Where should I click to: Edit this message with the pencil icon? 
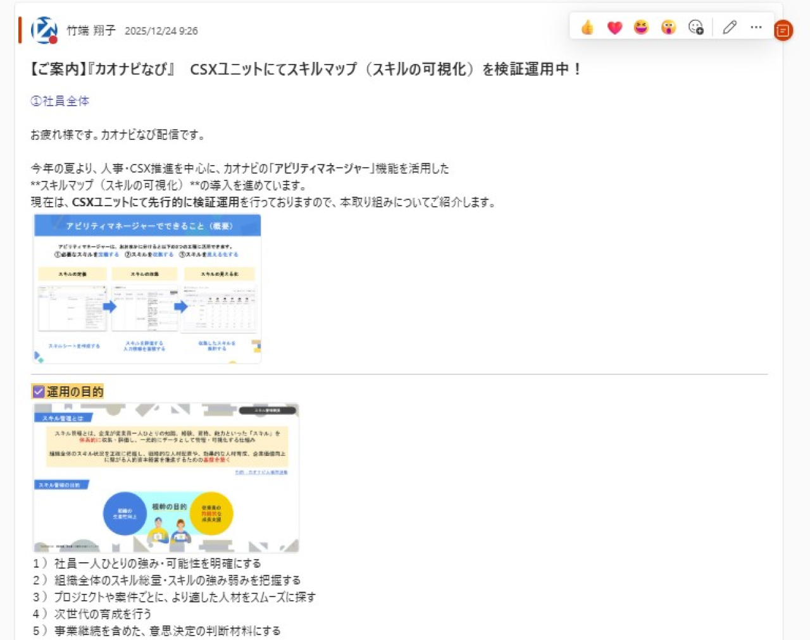tap(730, 27)
